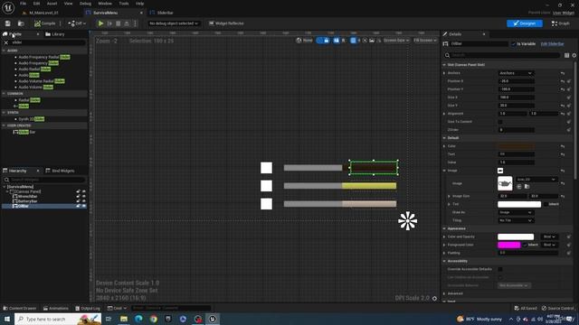Open the Draw As Image dropdown
This screenshot has width=579, height=325.
516,212
